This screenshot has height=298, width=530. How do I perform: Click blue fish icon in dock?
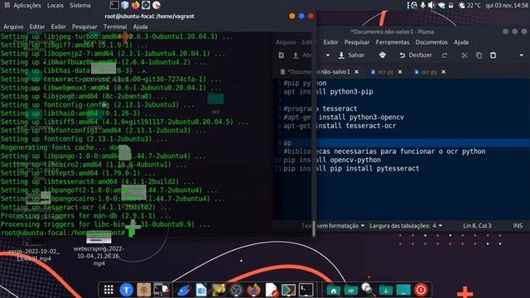(x=184, y=290)
